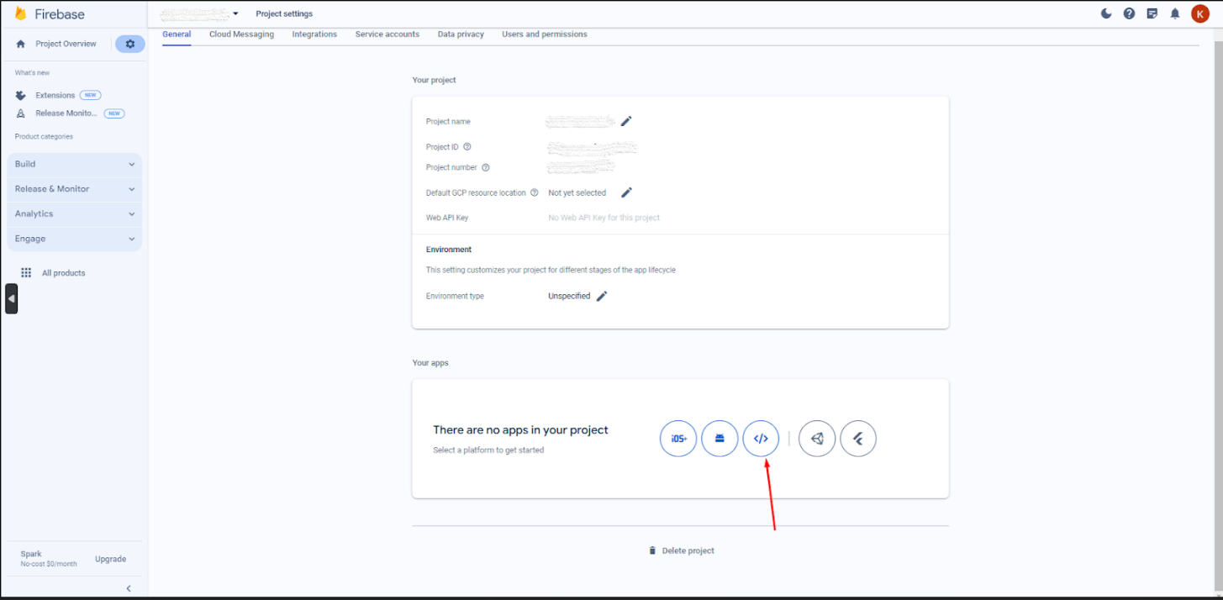Edit the Environment type pencil icon
This screenshot has width=1223, height=600.
[x=602, y=296]
